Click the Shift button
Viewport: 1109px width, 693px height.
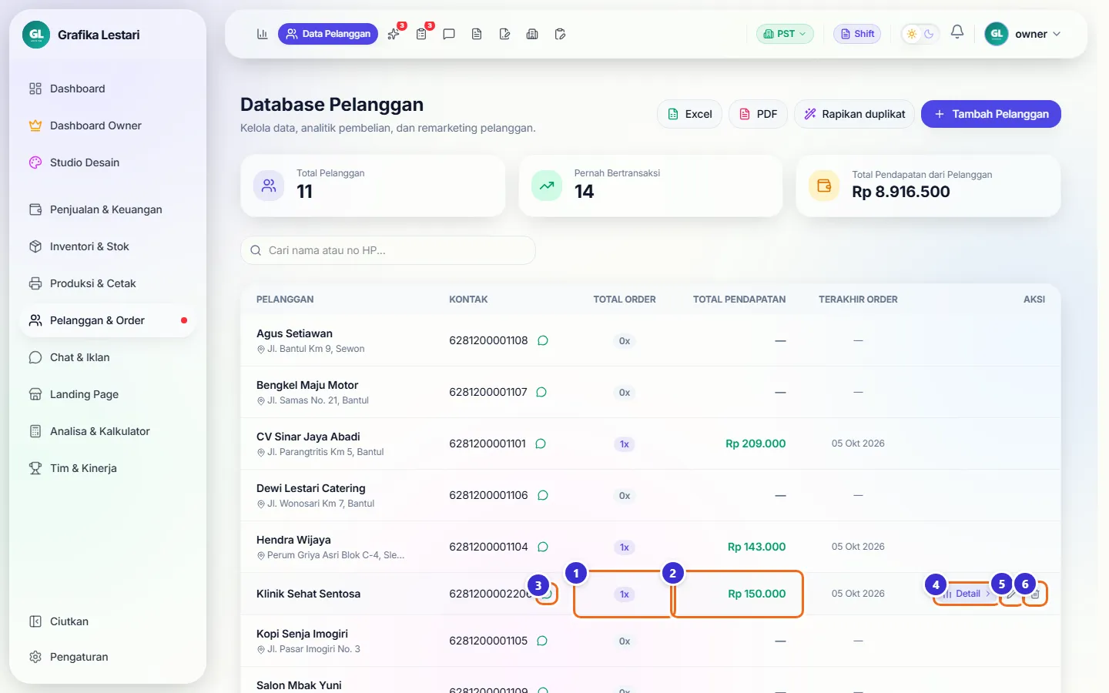pos(857,34)
